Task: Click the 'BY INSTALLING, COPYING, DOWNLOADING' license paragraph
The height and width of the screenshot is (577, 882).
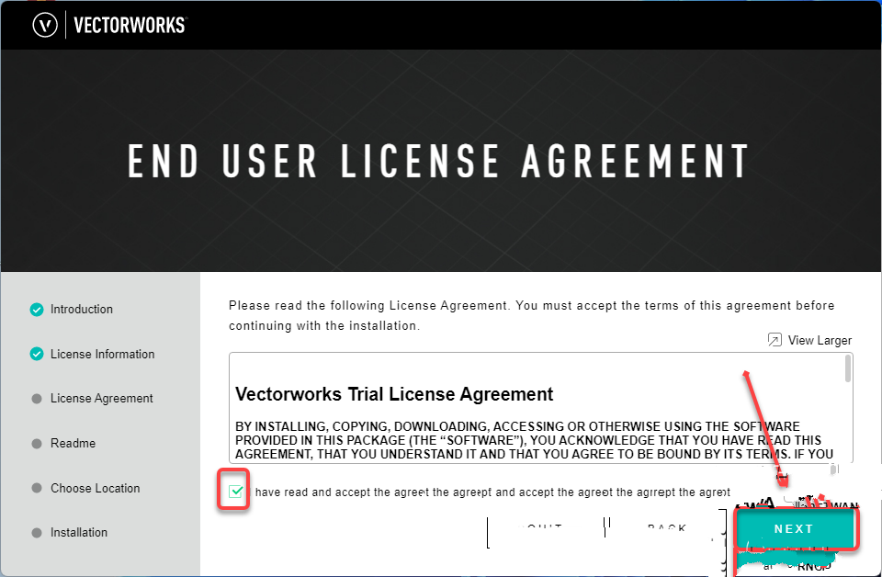Action: tap(534, 440)
